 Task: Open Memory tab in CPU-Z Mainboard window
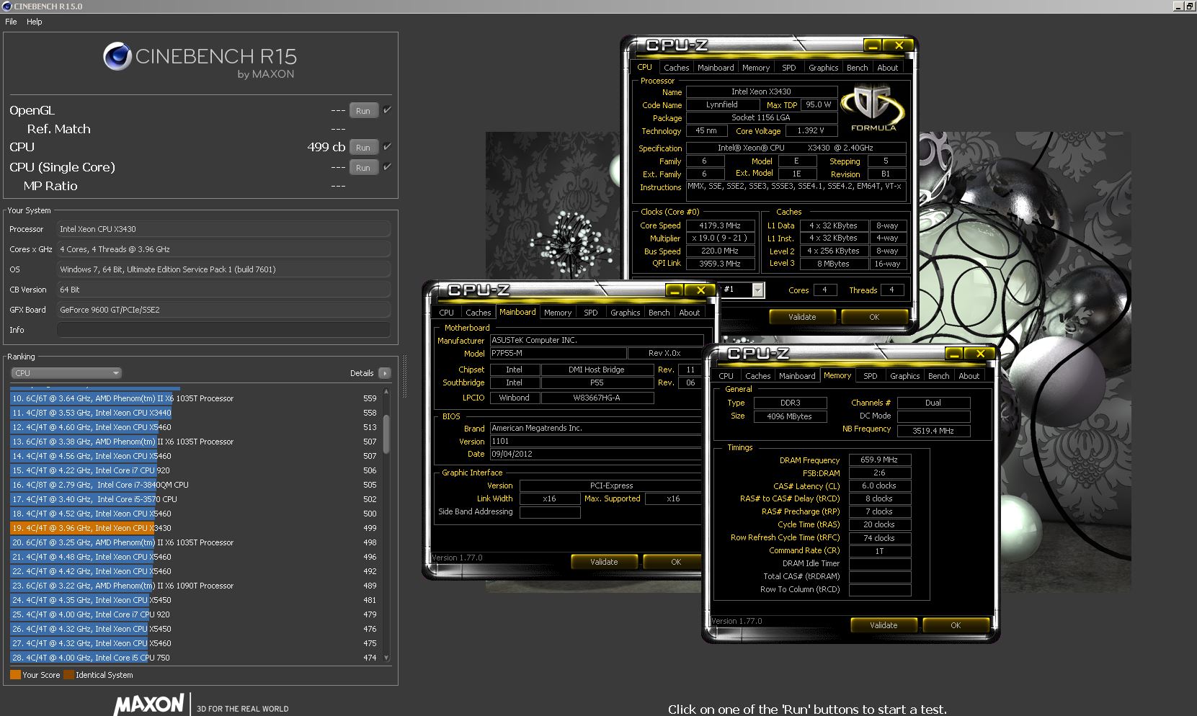(x=558, y=313)
